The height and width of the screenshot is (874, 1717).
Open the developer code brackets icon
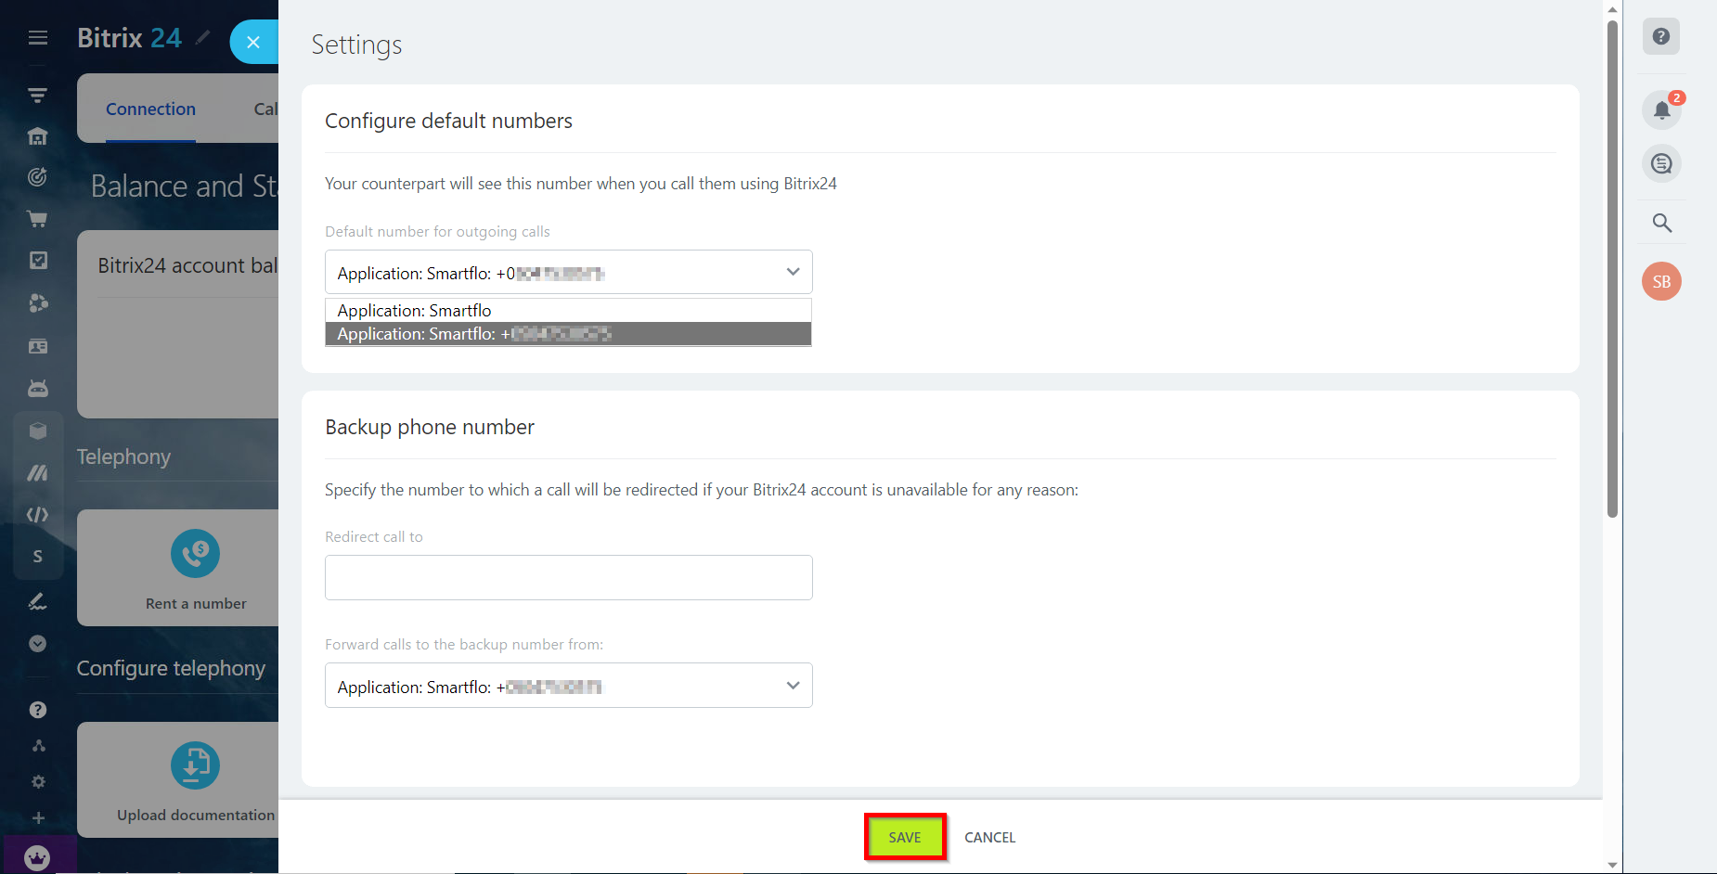(x=38, y=515)
